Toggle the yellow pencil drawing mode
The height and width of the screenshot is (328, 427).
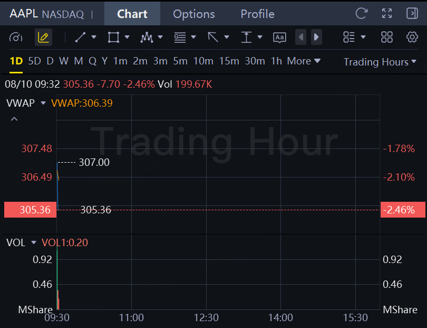click(x=43, y=38)
